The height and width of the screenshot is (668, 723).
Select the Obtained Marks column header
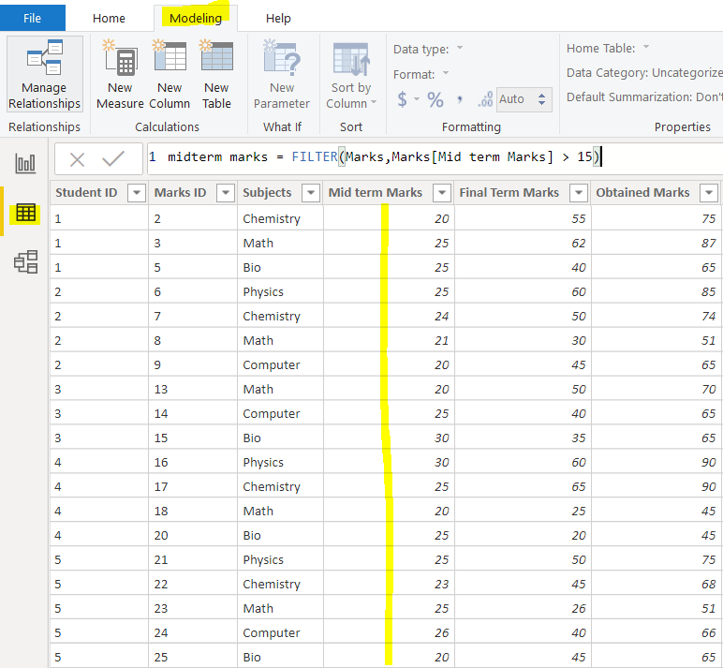(x=642, y=192)
